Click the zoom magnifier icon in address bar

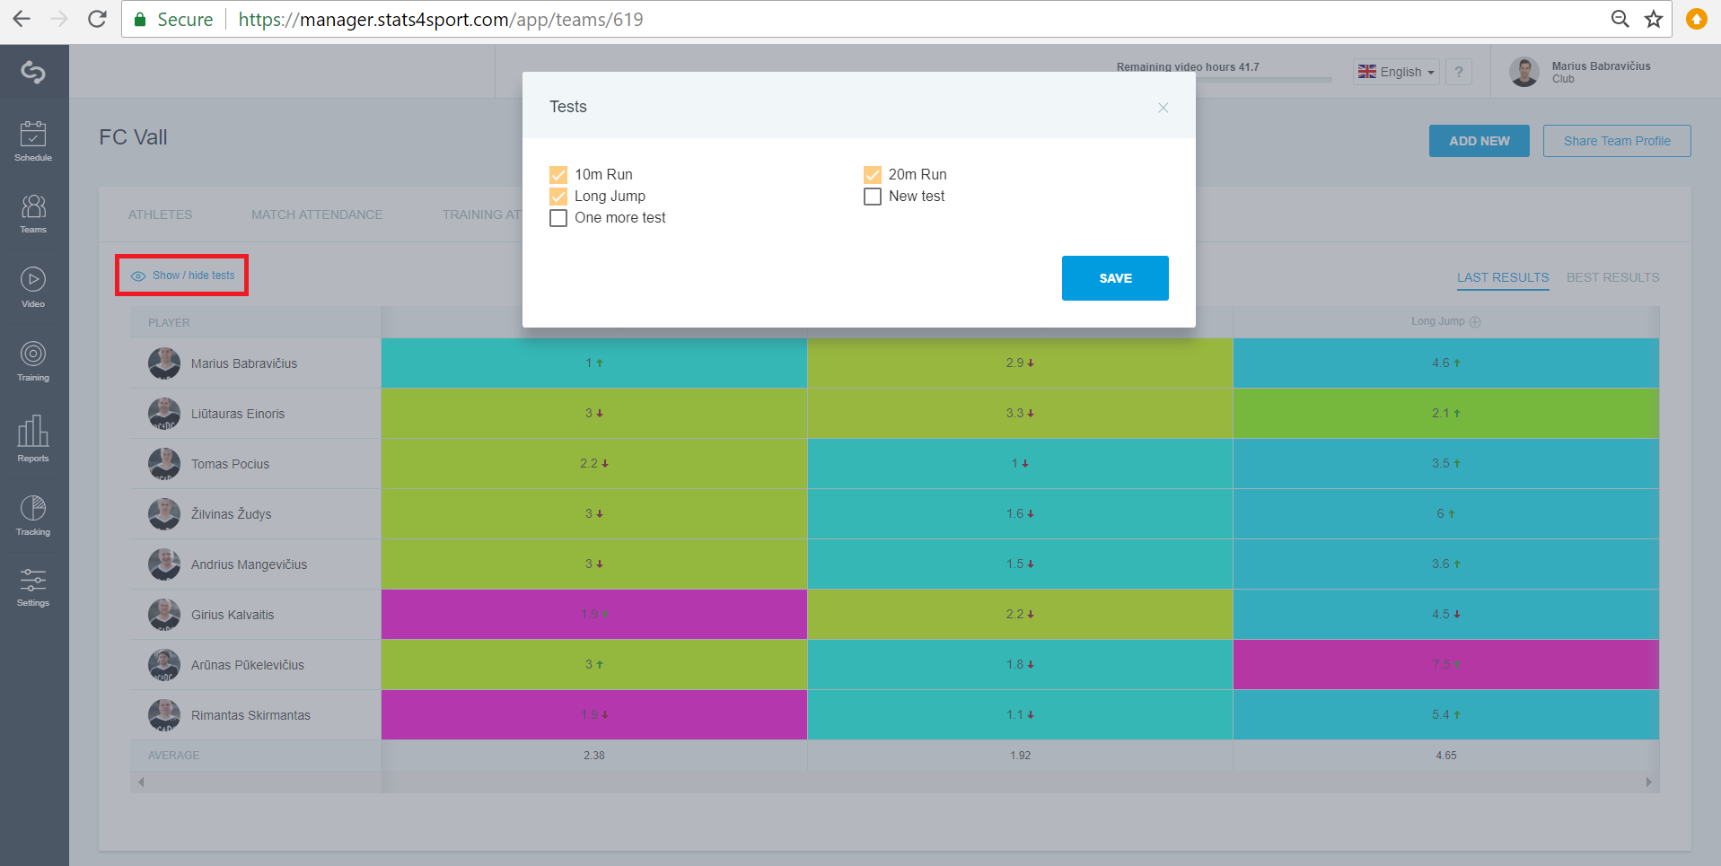(1620, 19)
